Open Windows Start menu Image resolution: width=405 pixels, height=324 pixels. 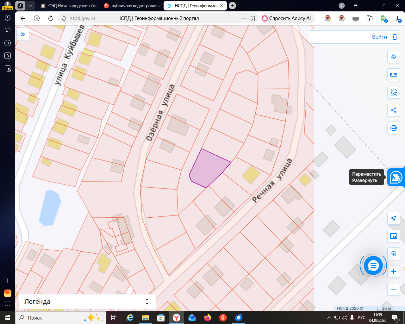tap(8, 318)
